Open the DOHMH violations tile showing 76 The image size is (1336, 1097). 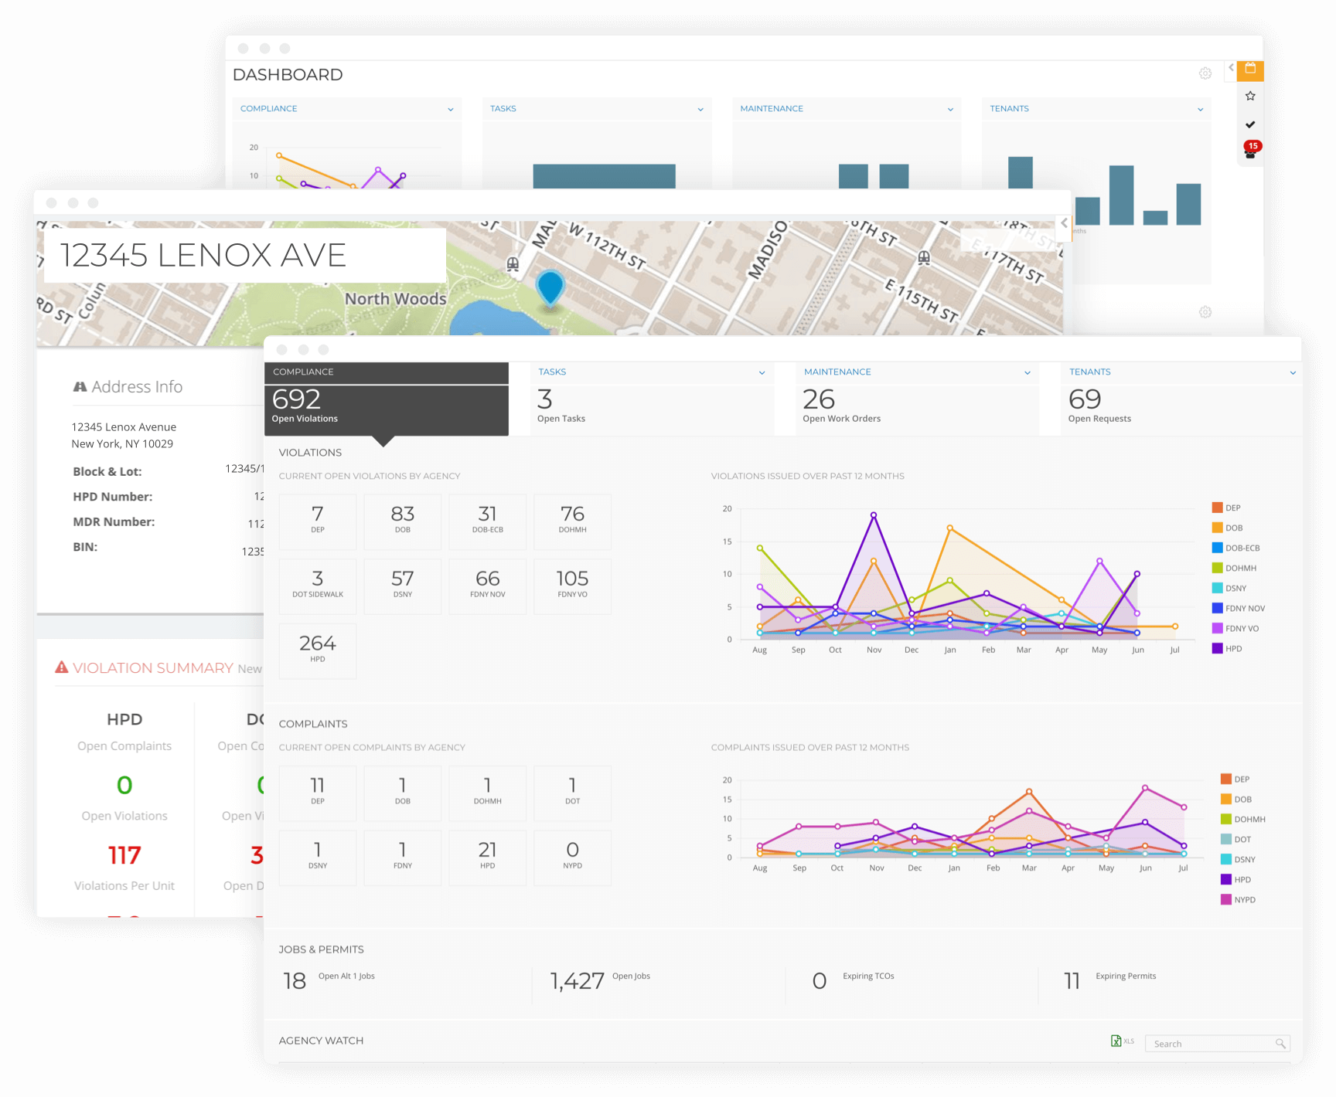pyautogui.click(x=573, y=521)
